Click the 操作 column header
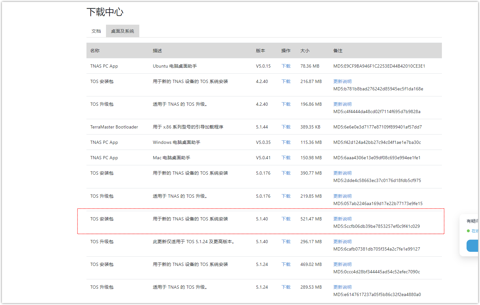 pos(286,51)
